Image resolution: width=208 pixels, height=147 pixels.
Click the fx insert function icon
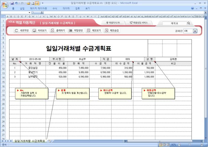coord(42,13)
